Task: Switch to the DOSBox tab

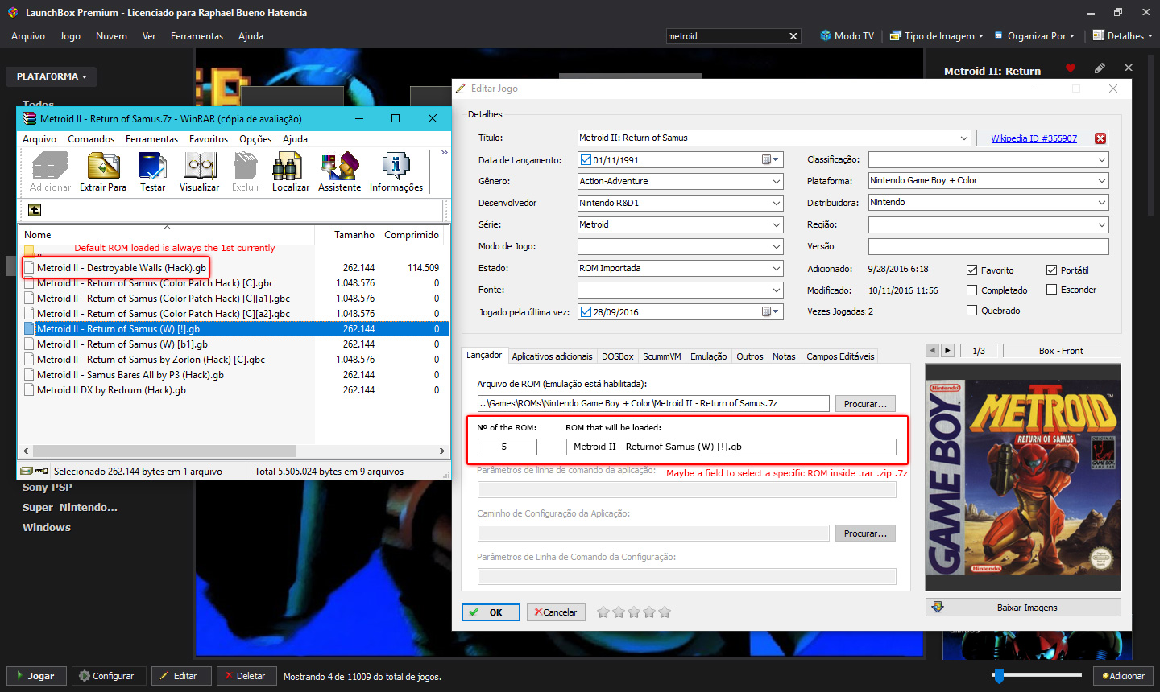Action: point(618,356)
